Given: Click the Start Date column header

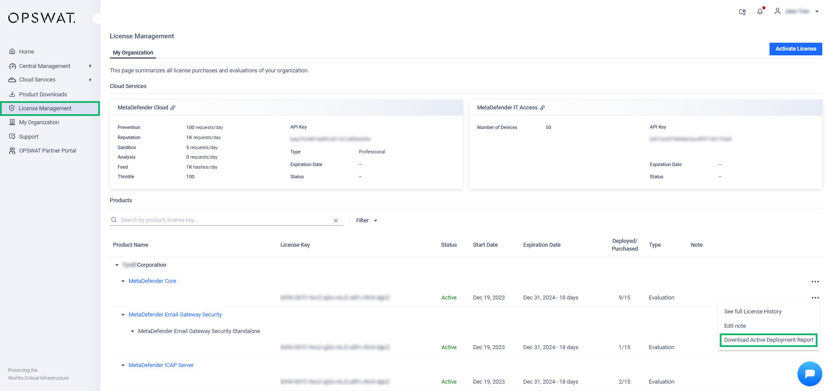Looking at the screenshot, I should click(485, 245).
